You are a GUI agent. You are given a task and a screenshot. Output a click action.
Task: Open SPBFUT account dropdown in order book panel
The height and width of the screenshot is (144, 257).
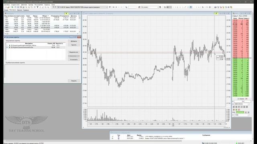(x=242, y=104)
